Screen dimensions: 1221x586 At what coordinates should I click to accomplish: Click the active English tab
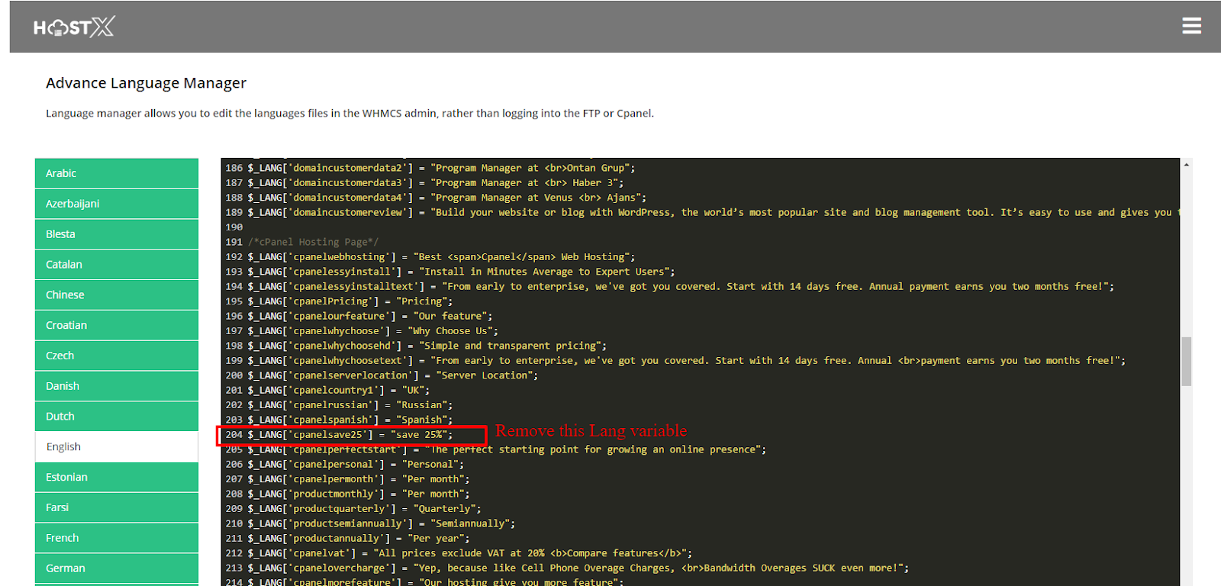click(x=117, y=447)
